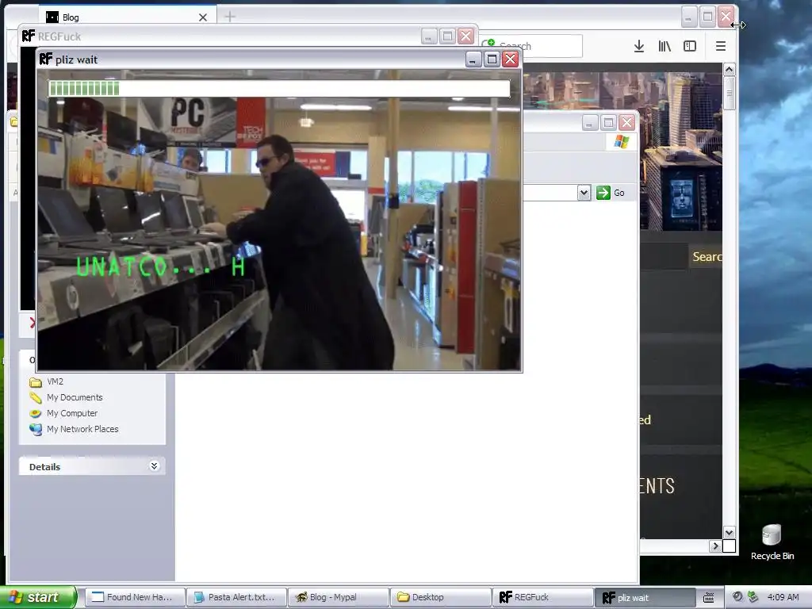Click the horizontal scrollbar right arrow
Viewport: 812px width, 609px height.
716,546
